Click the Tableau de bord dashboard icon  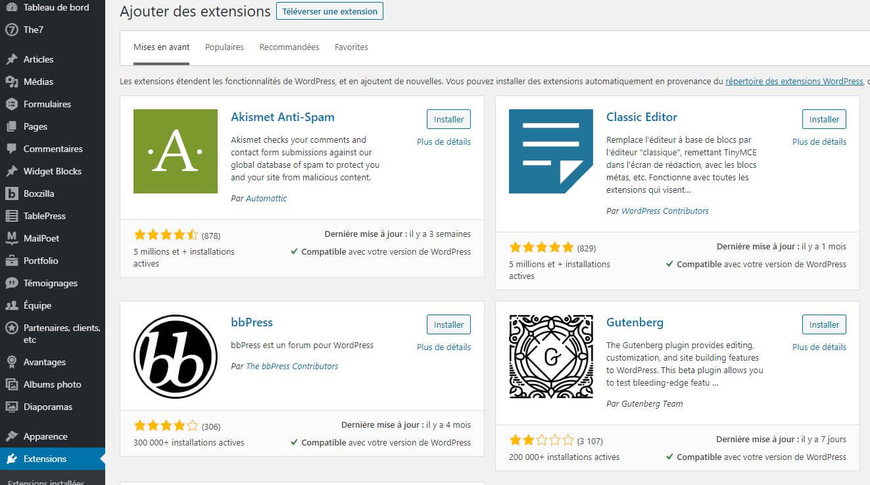[x=11, y=7]
